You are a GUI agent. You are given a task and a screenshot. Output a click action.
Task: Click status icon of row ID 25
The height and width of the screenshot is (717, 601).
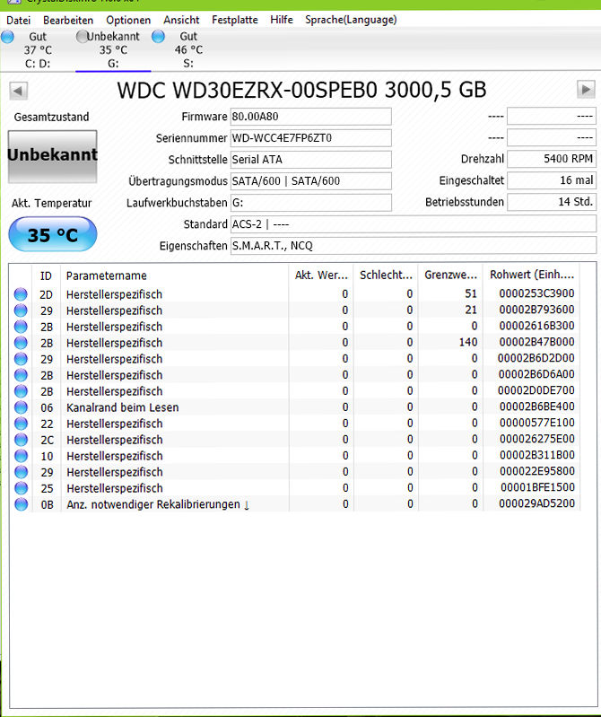[21, 488]
